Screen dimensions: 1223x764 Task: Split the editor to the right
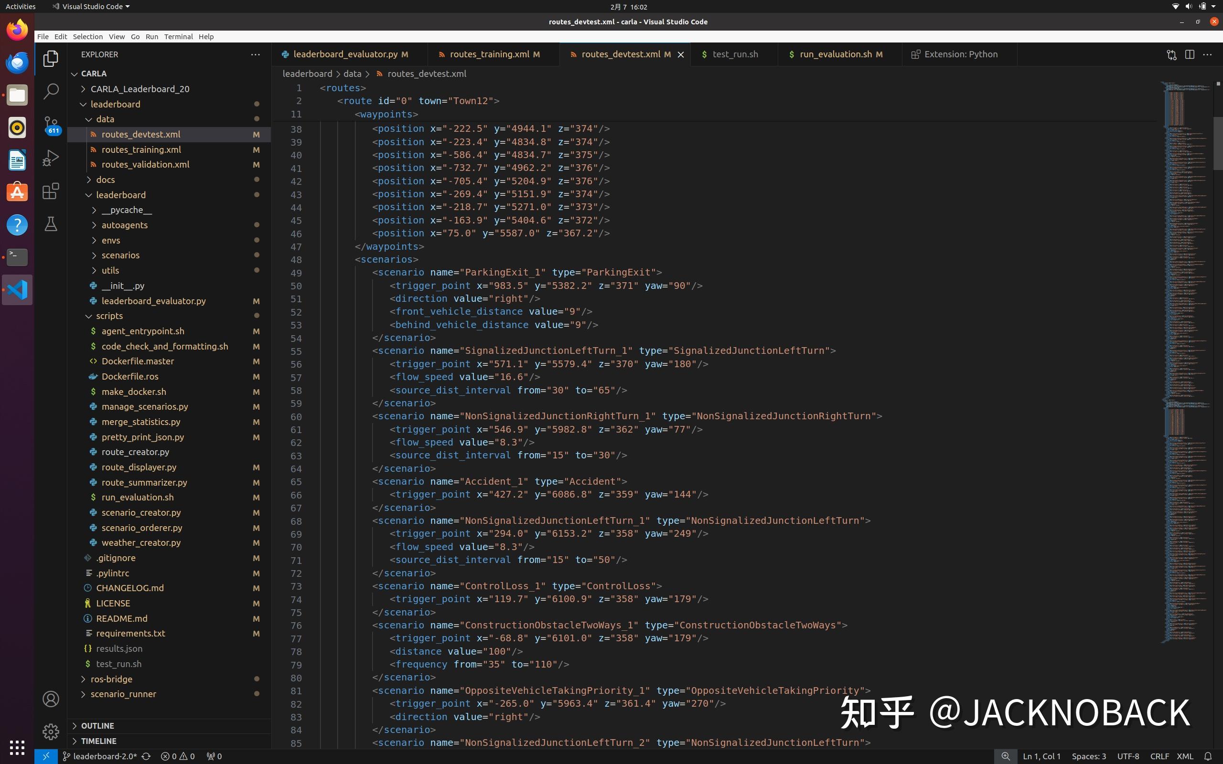click(x=1189, y=54)
